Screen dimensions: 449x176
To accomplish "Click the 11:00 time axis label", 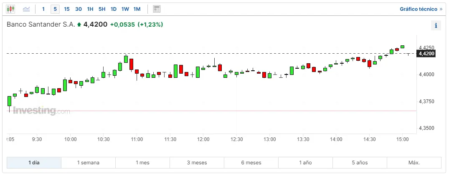I will (x=137, y=139).
